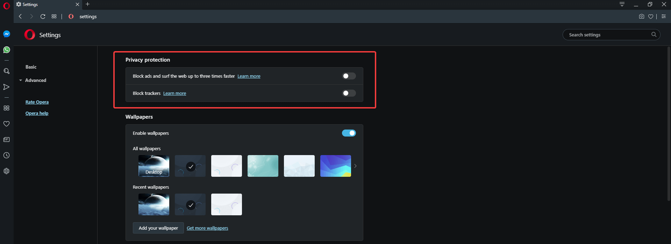
Task: Select checked dark wallpaper in All wallpapers
Action: point(190,166)
